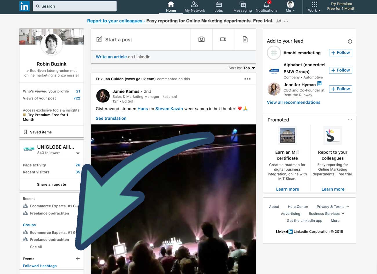Viewport: 377px width, 274px height.
Task: Click Advertising footer link
Action: (291, 214)
